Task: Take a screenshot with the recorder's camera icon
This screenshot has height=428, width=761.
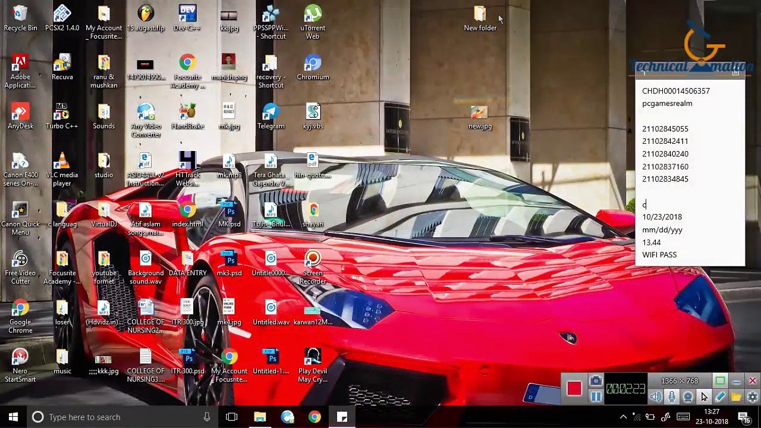Action: coord(596,381)
